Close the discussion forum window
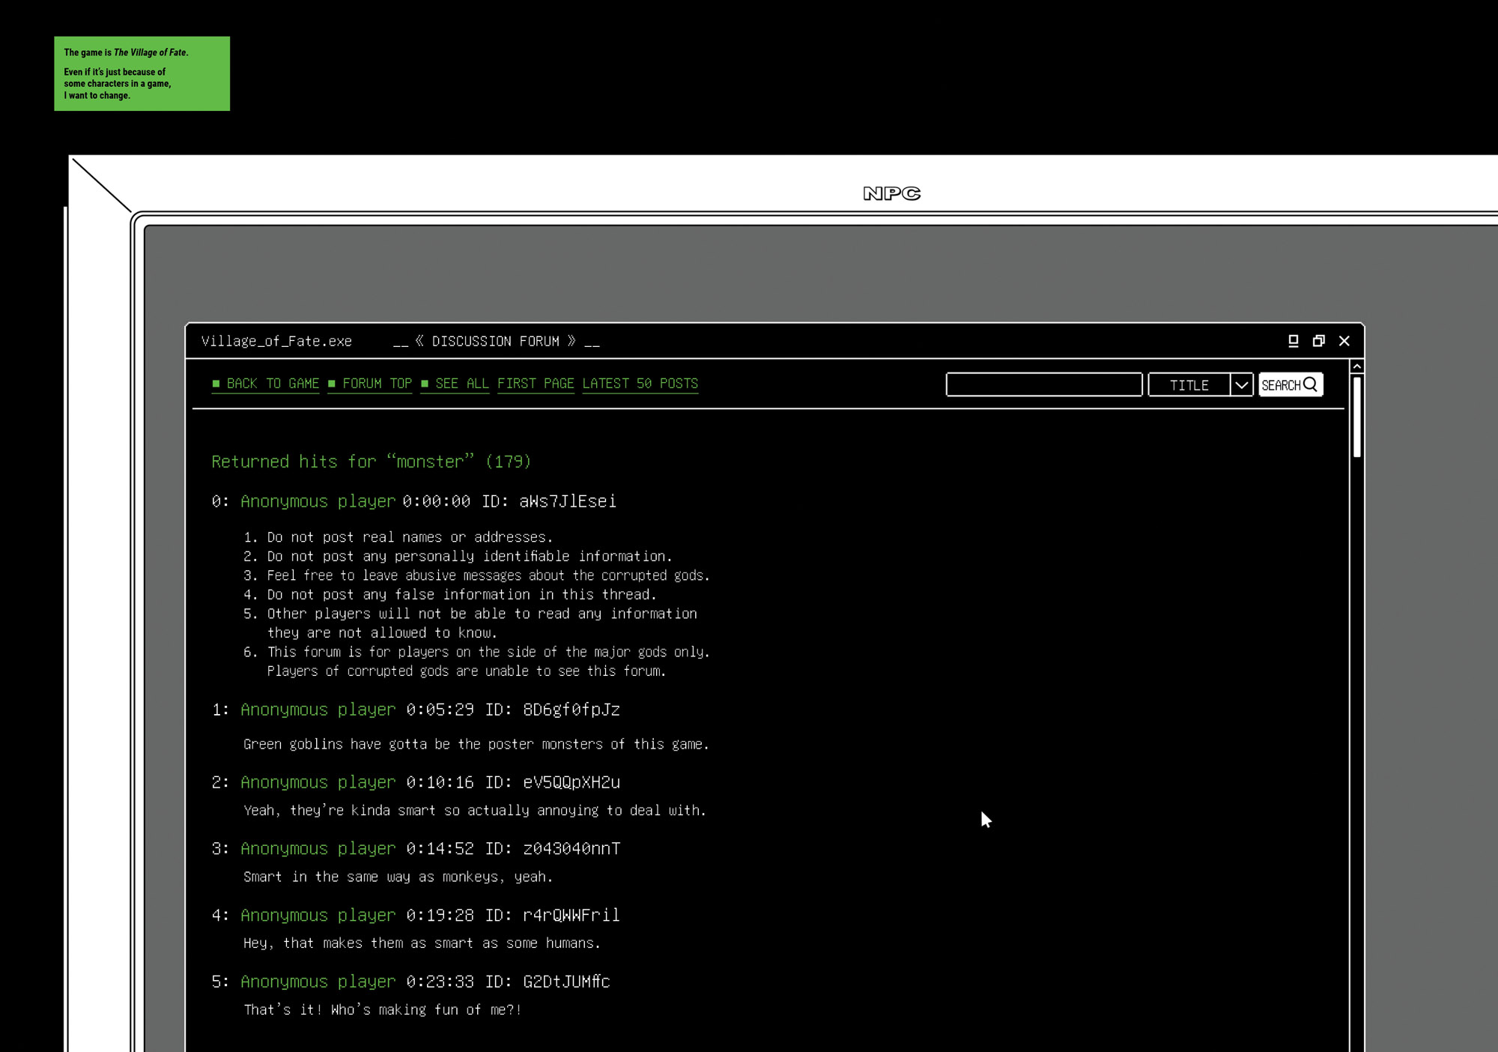Viewport: 1498px width, 1052px height. (1344, 341)
